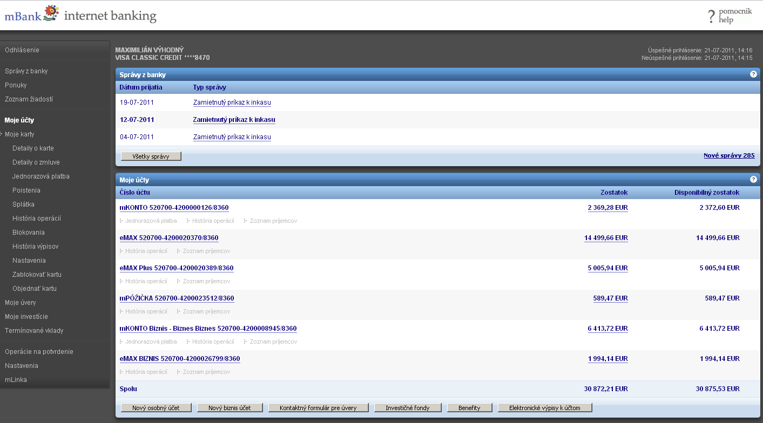Click the mBank logo
This screenshot has height=423, width=763.
click(31, 14)
